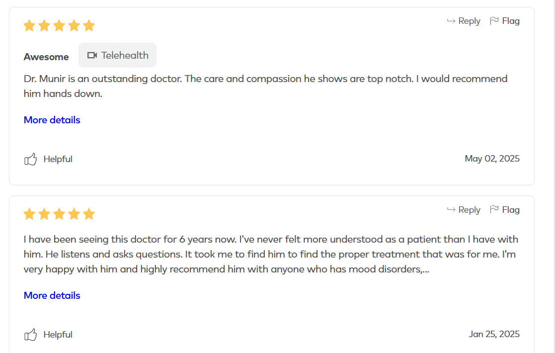The height and width of the screenshot is (353, 555).
Task: Click the five-star rating on the 6 years review
Action: (x=59, y=214)
